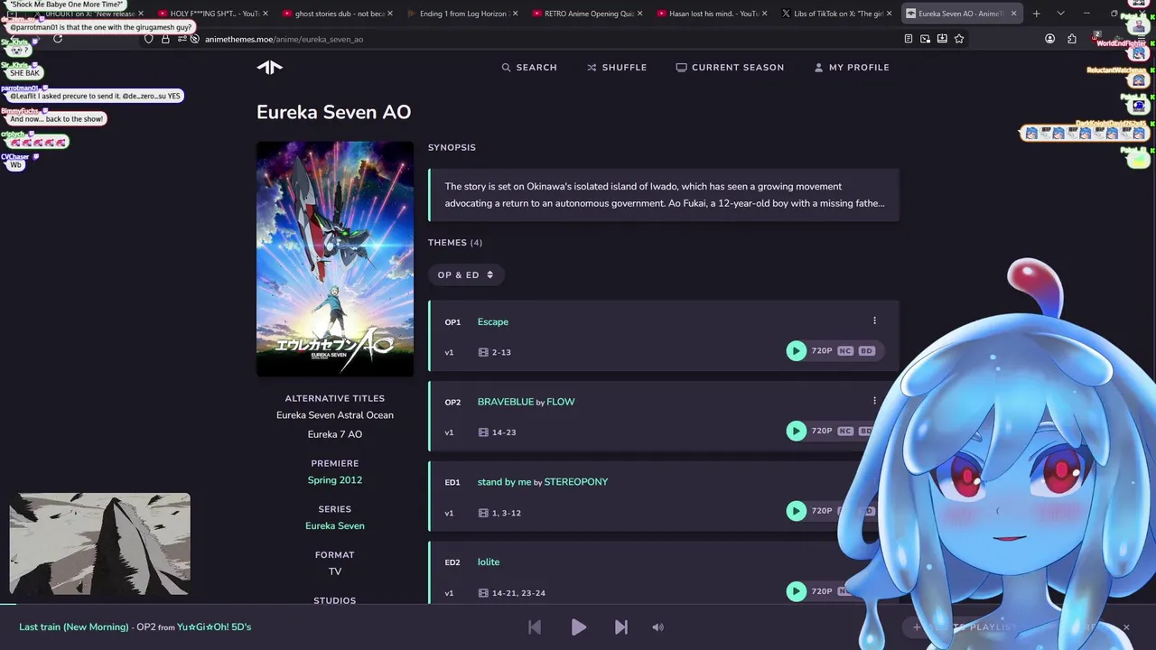The width and height of the screenshot is (1156, 650).
Task: Play the Iolite ED2 video
Action: (796, 591)
